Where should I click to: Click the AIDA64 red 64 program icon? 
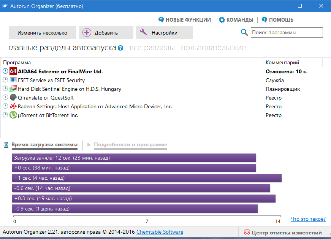point(13,71)
